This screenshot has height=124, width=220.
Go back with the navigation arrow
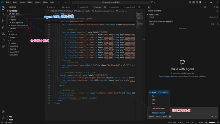pos(66,2)
